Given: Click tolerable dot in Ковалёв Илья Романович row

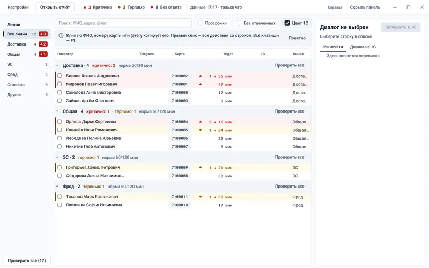Looking at the screenshot, I should [200, 130].
